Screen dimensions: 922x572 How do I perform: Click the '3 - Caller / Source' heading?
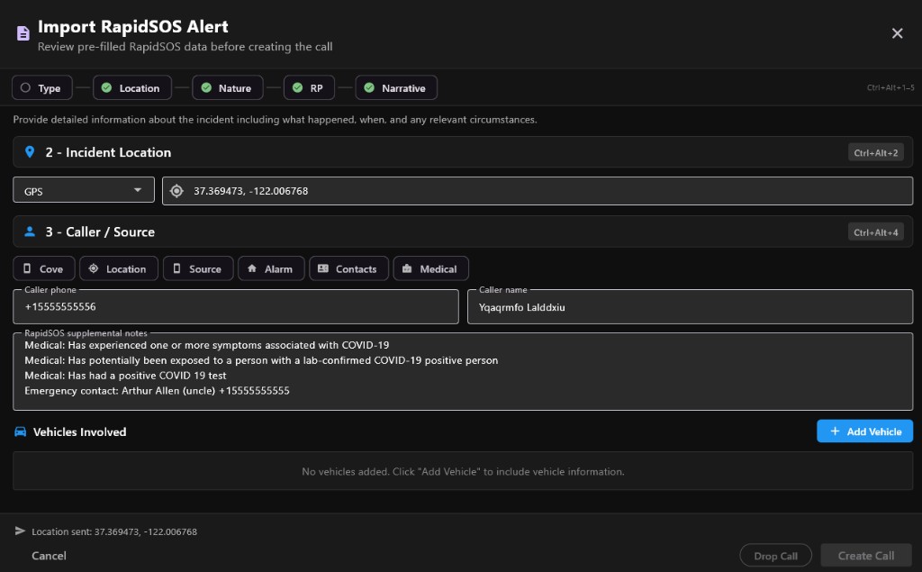[x=100, y=232]
